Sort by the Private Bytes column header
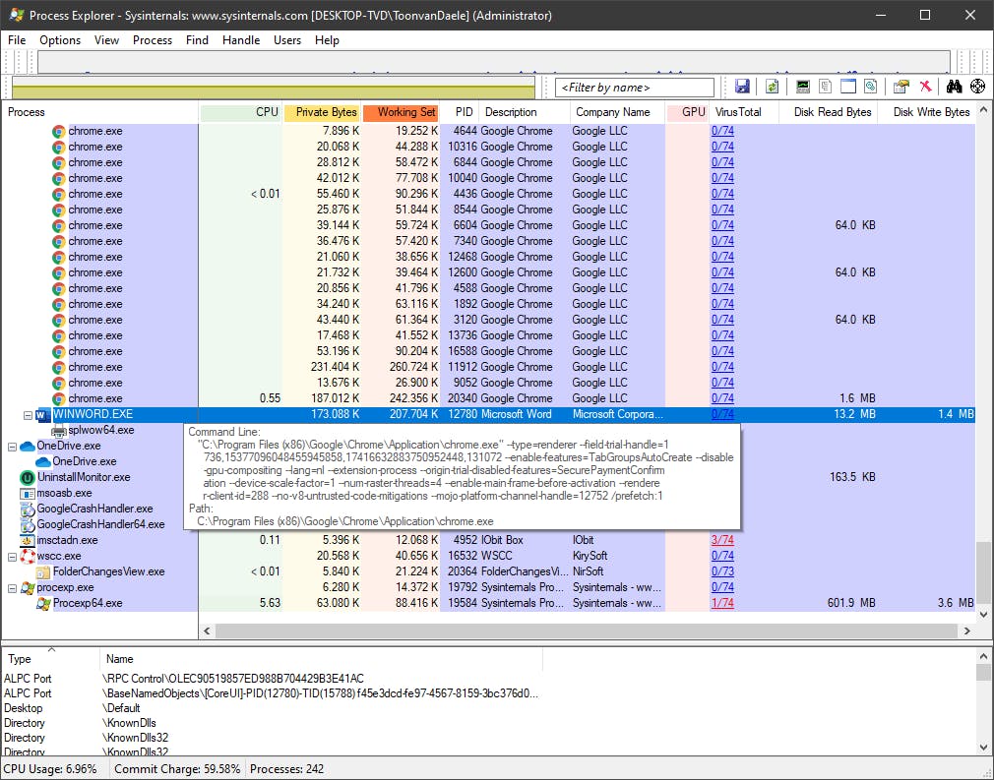The image size is (994, 780). (323, 112)
